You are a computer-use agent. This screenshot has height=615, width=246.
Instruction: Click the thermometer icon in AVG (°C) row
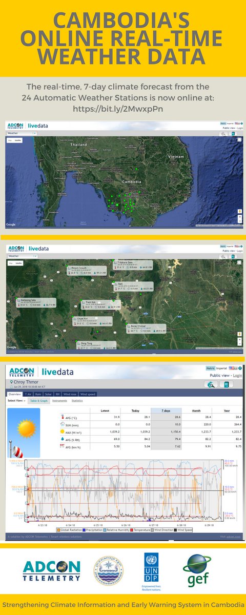(62, 417)
